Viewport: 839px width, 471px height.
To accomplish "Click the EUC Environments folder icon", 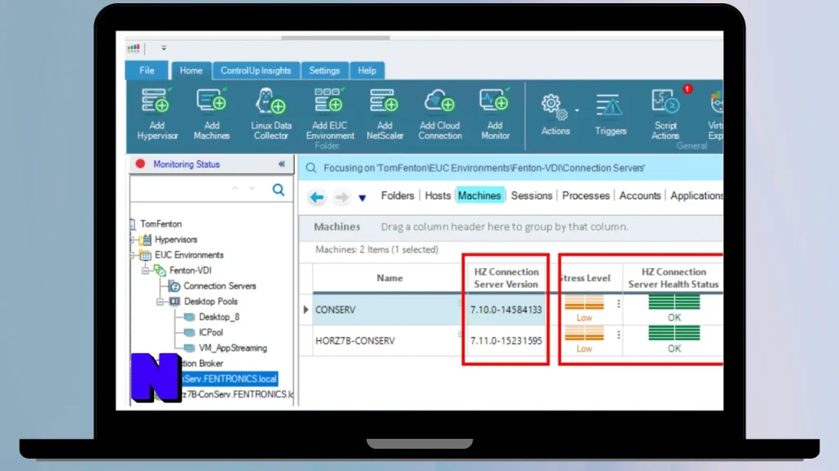I will click(145, 255).
